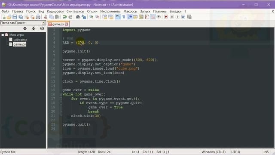275x155 pixels.
Task: Click the Save Recorded Macro icon
Action: [189, 17]
